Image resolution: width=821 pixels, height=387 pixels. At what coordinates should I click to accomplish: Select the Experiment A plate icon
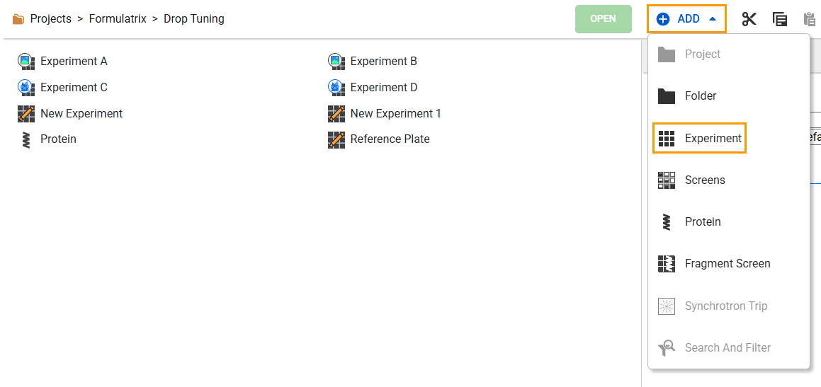26,61
